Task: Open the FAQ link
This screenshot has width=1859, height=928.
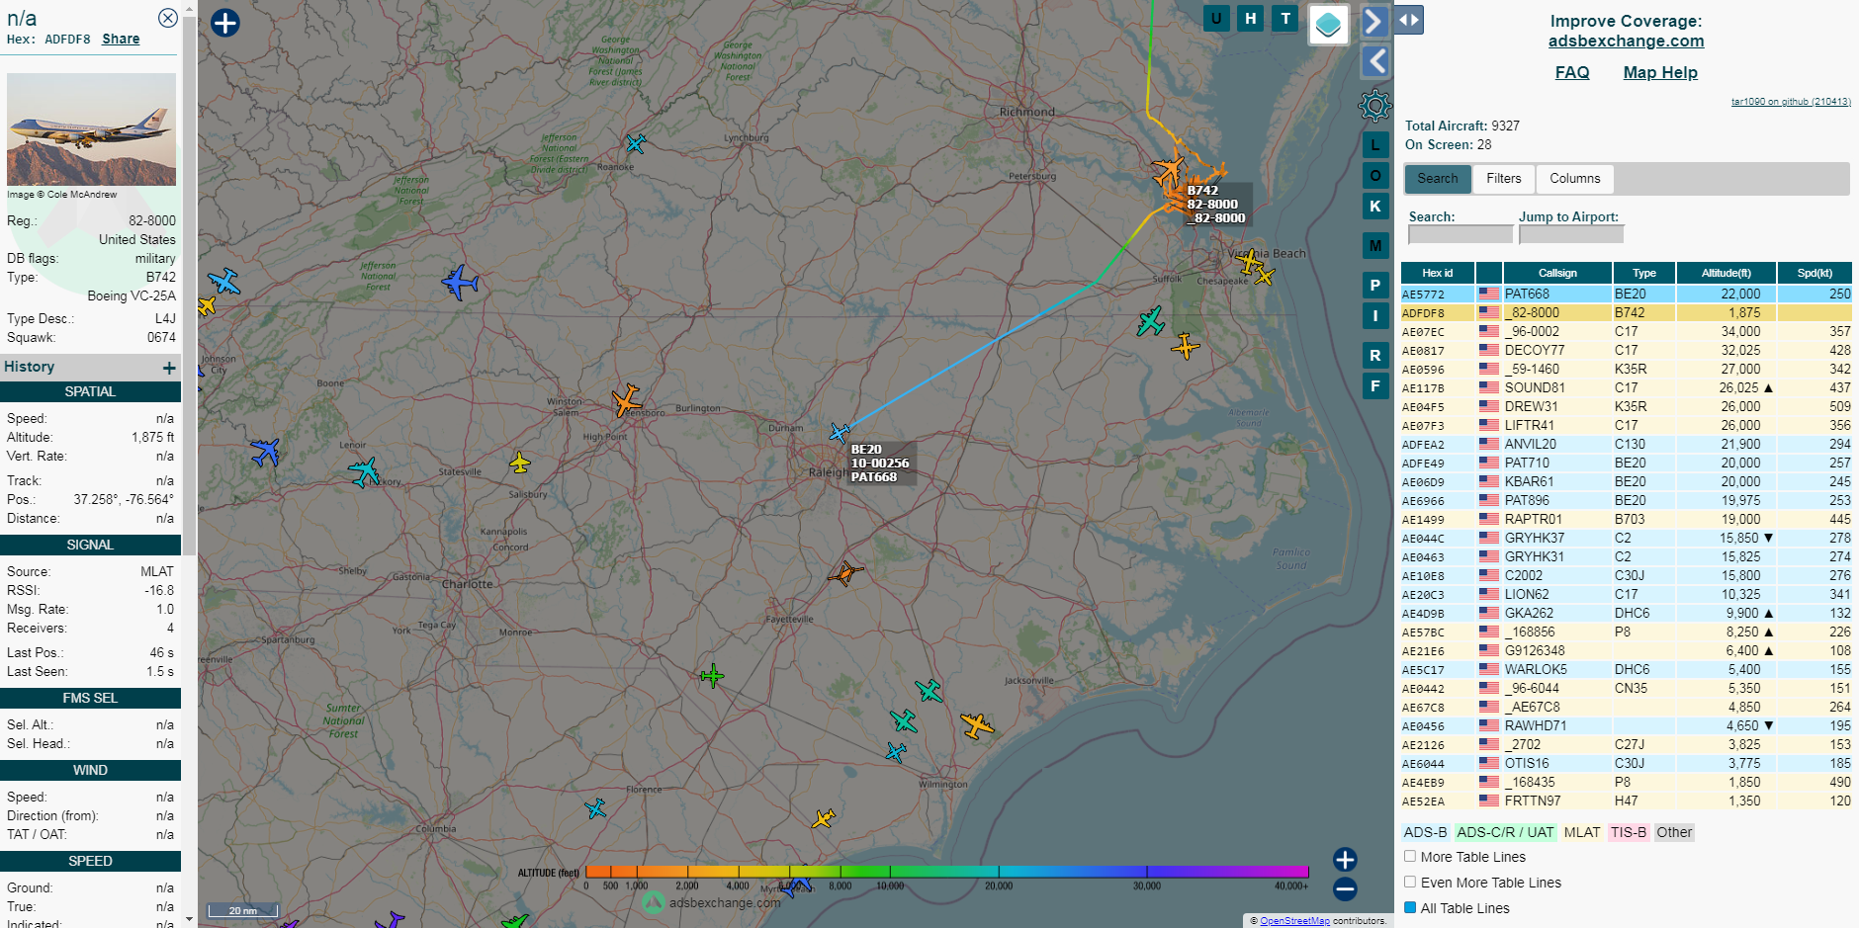Action: coord(1572,72)
